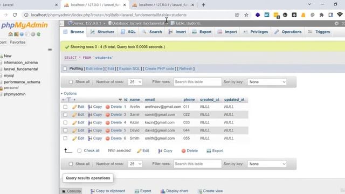Open lower Sort by key dropdown
Viewport: 345px width, 194px height.
[x=267, y=164]
